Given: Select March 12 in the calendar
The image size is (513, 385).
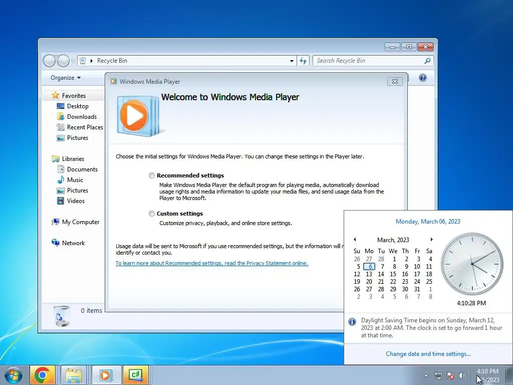Looking at the screenshot, I should [357, 274].
